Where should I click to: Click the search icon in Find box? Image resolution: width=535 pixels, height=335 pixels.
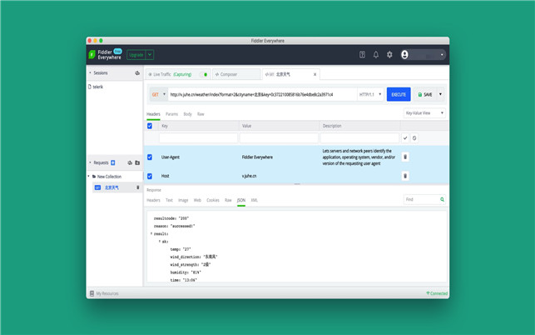pyautogui.click(x=442, y=200)
